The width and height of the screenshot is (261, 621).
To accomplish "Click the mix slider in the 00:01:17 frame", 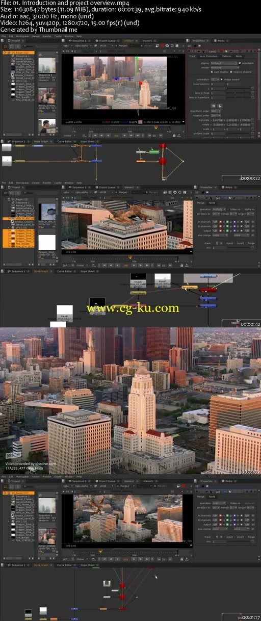I will [239, 542].
